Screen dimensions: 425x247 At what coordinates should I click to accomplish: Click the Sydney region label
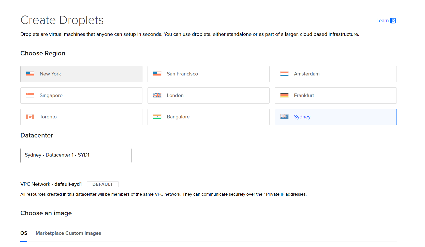click(302, 117)
